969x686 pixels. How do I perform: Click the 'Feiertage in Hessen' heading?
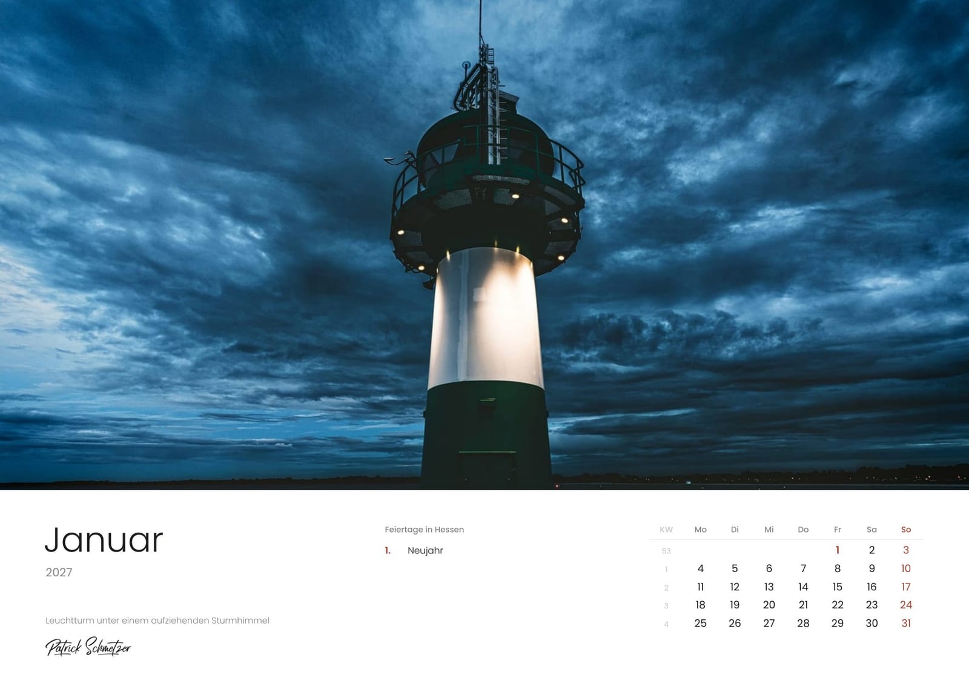[x=425, y=530]
